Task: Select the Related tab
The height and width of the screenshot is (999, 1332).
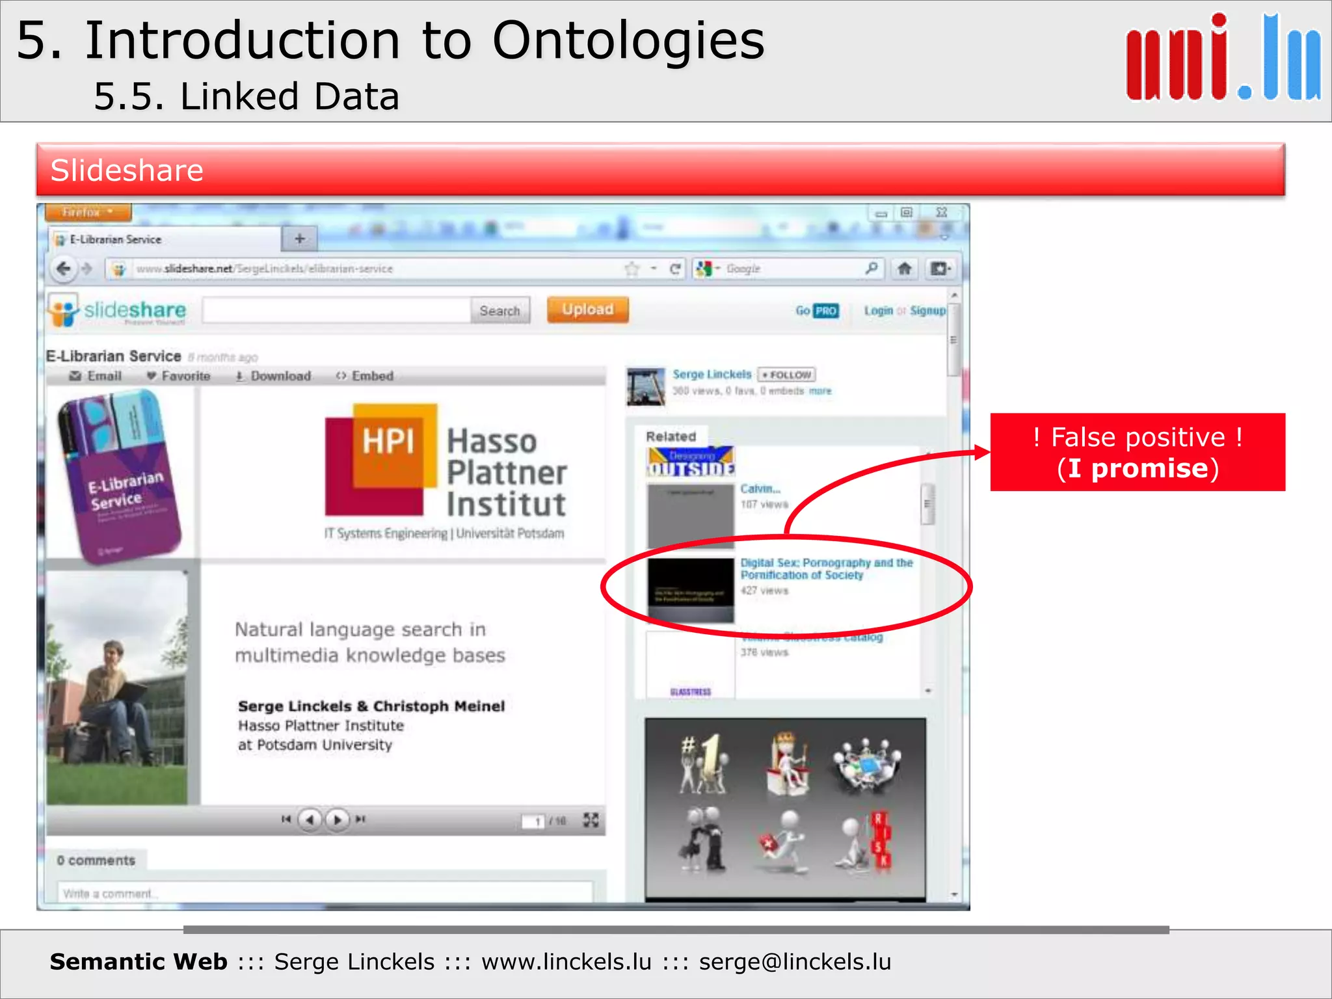Action: coord(671,436)
